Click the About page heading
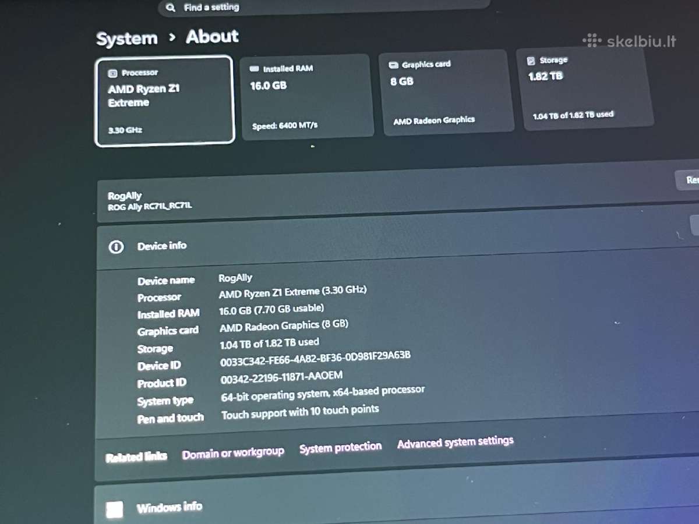This screenshot has height=524, width=699. (x=212, y=37)
